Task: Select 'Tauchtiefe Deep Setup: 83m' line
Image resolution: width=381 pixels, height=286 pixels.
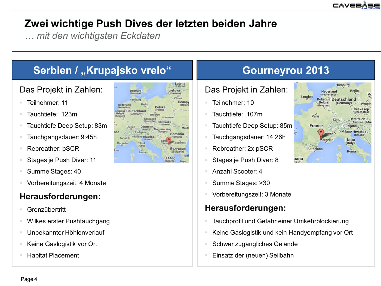Action: click(x=67, y=126)
